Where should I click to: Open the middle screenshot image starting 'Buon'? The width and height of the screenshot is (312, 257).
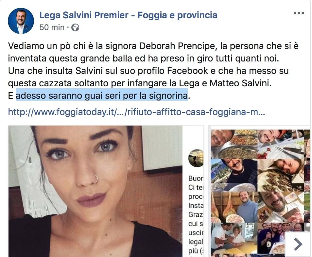point(193,191)
